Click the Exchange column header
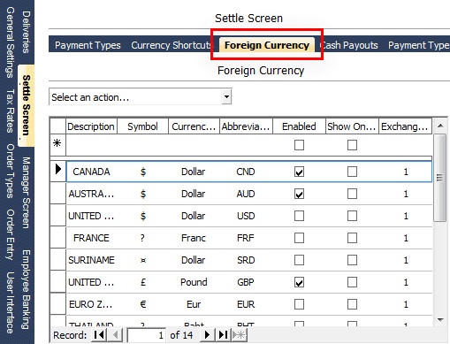The height and width of the screenshot is (344, 450). (x=405, y=126)
